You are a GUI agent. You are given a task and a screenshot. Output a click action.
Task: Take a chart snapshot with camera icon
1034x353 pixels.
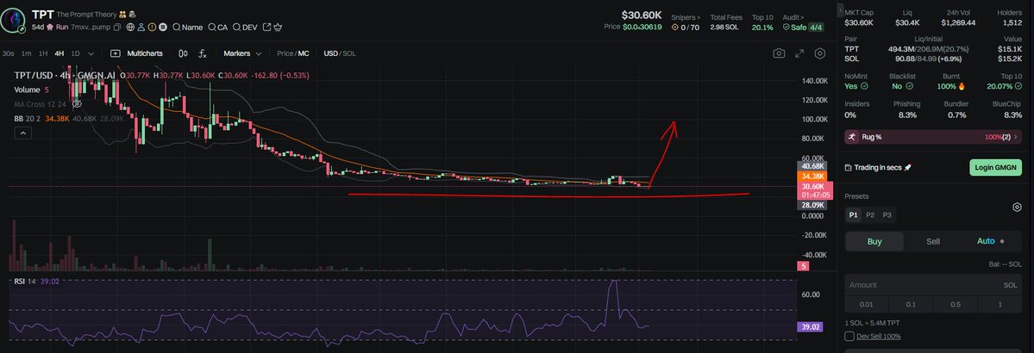point(779,53)
